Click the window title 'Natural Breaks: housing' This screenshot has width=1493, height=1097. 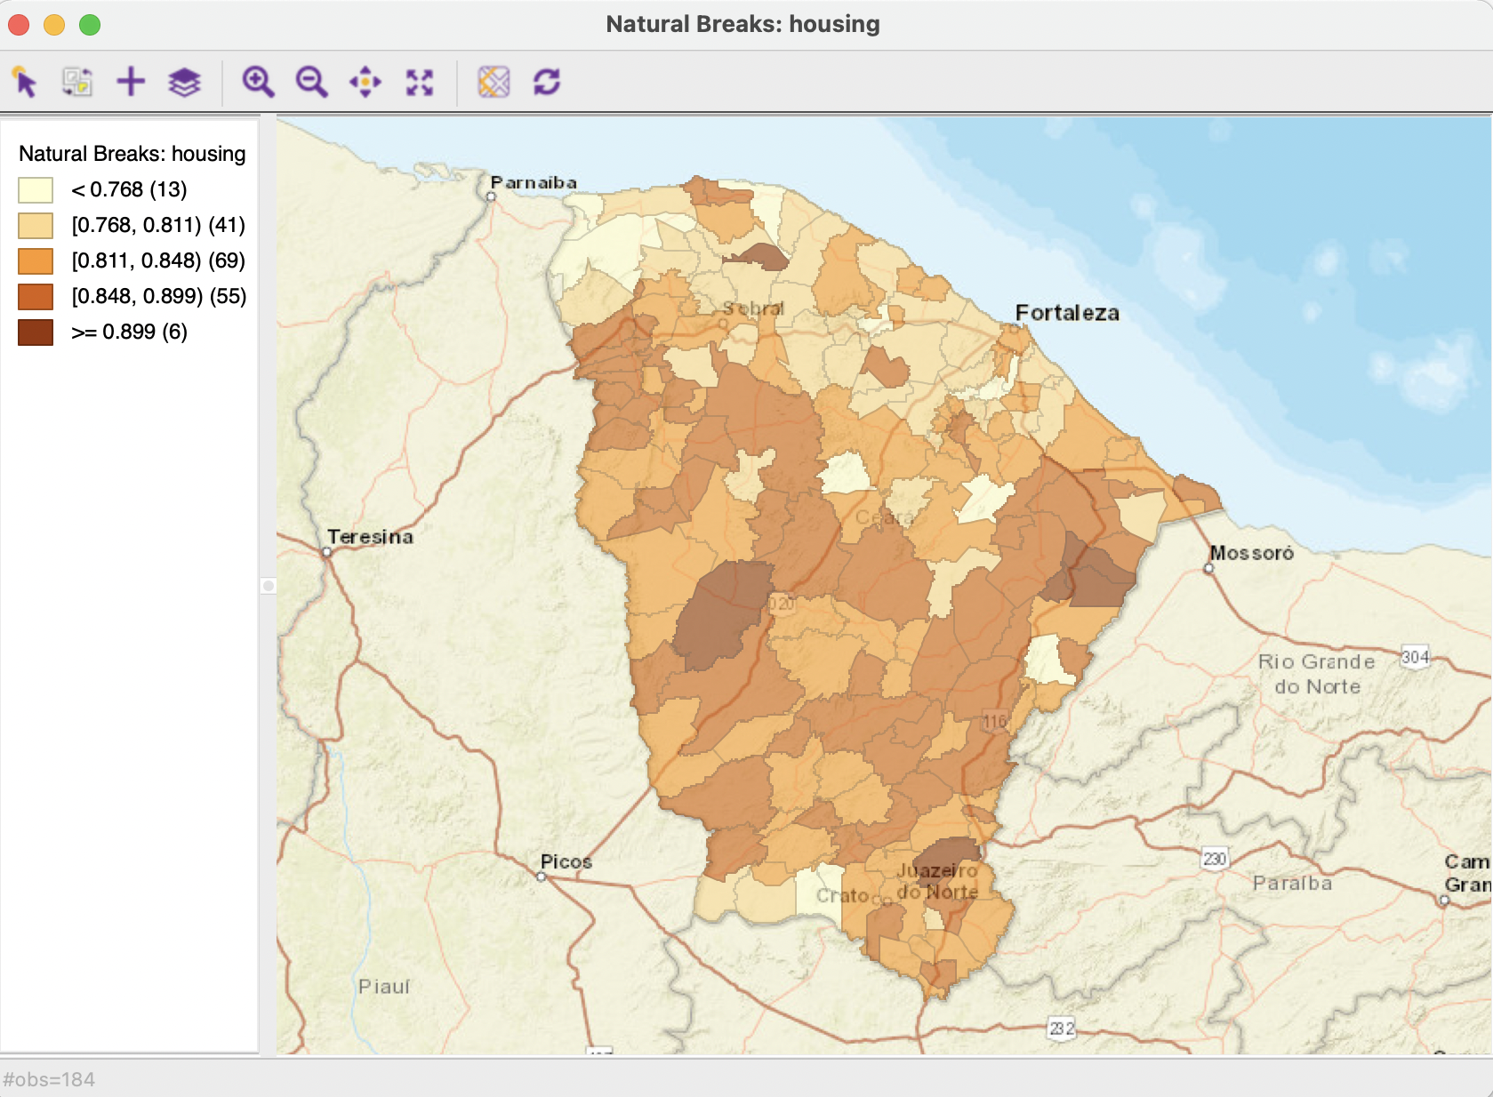click(742, 24)
